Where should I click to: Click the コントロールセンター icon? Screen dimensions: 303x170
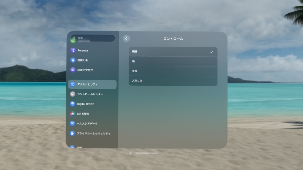73,94
